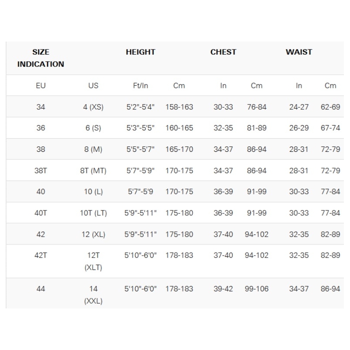
Task: Select the 24-27 waist inches cell
Action: click(299, 107)
